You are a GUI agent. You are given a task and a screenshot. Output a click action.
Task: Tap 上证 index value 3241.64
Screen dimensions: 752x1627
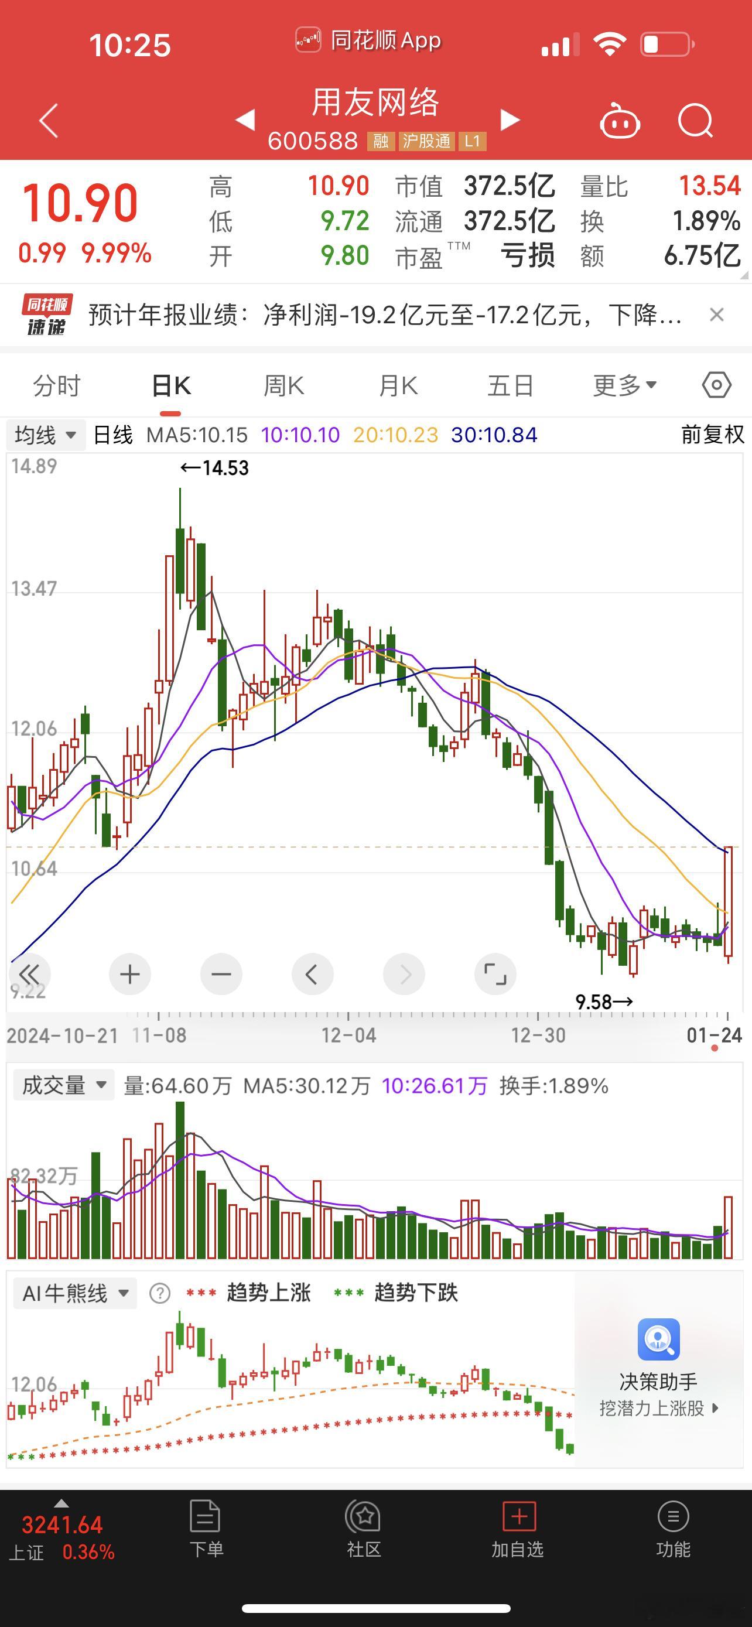(62, 1524)
